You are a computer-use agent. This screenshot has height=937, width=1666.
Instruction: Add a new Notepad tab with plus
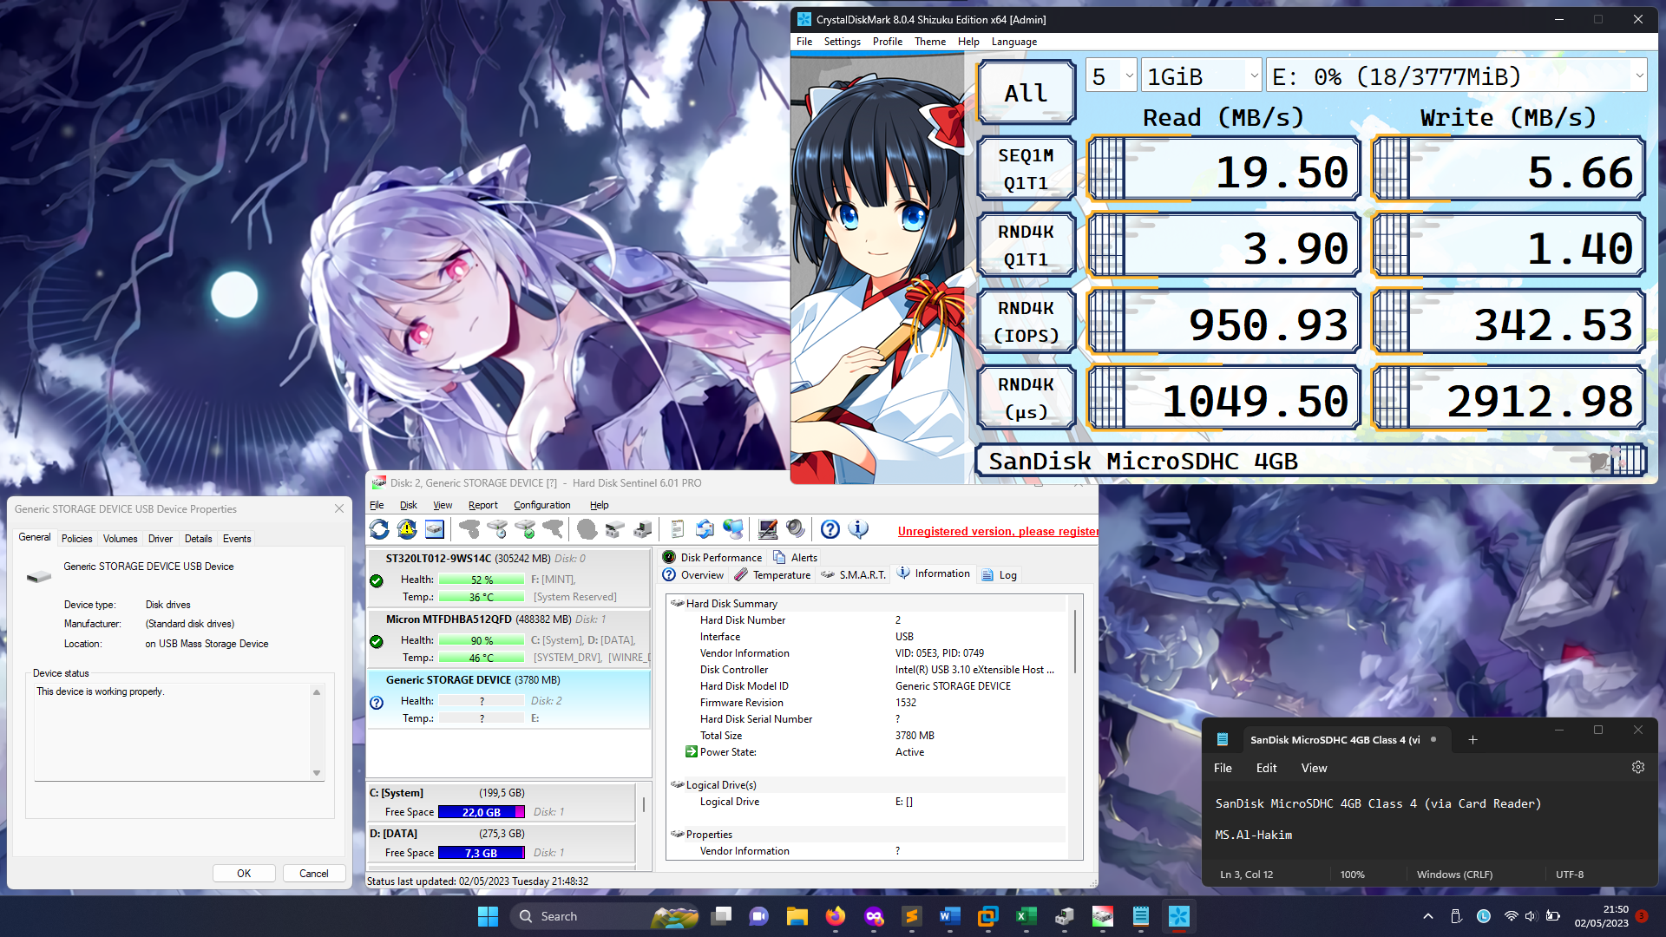pyautogui.click(x=1473, y=740)
